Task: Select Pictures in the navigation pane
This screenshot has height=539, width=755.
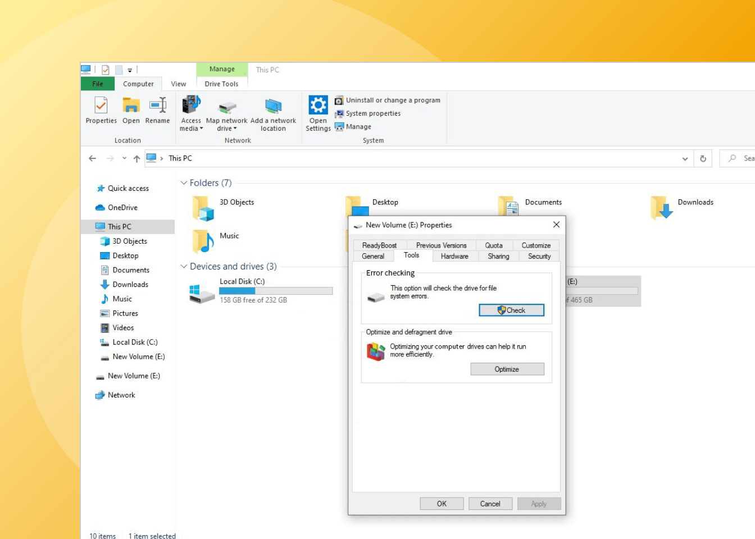Action: (x=125, y=313)
